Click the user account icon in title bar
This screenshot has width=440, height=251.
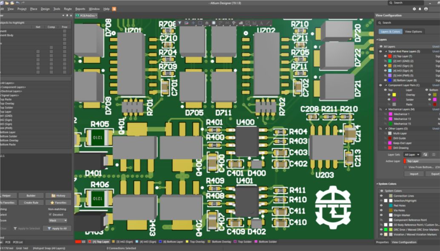click(426, 9)
